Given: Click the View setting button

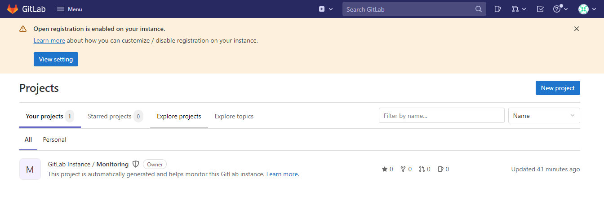Looking at the screenshot, I should click(x=56, y=59).
